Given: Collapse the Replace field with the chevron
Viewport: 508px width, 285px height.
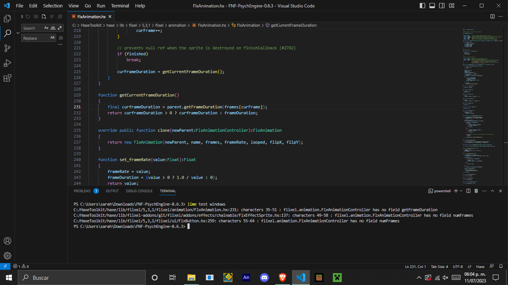Looking at the screenshot, I should (x=19, y=33).
